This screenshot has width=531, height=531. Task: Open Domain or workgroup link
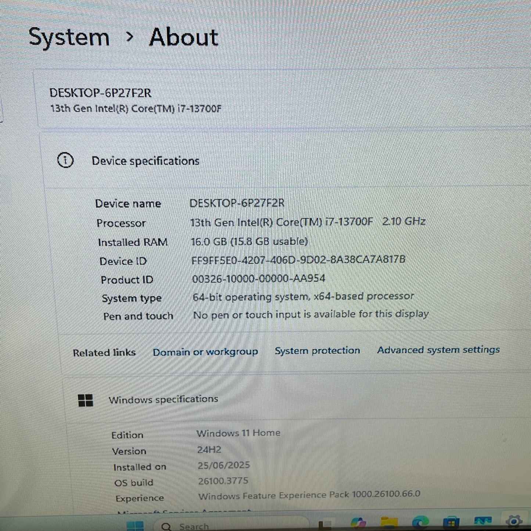(205, 352)
